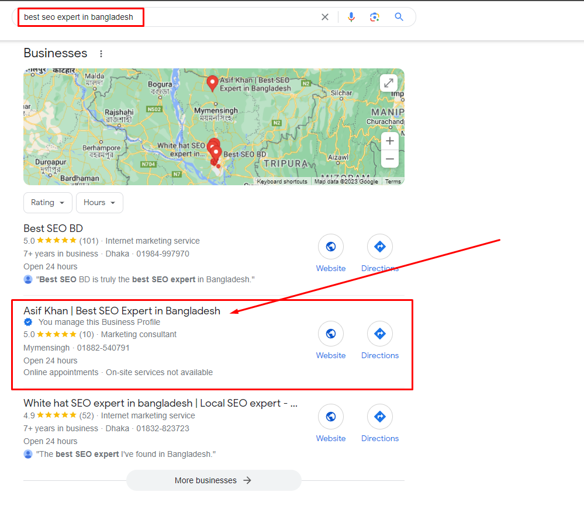584x506 pixels.
Task: Click 'You manage this Business Profile' text
Action: (x=99, y=322)
